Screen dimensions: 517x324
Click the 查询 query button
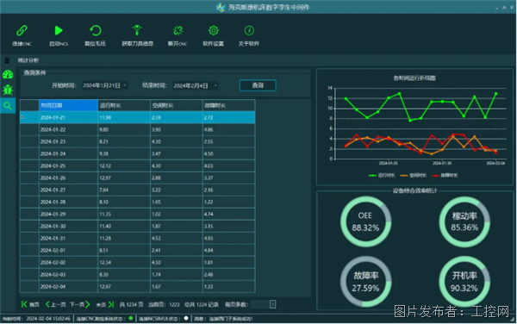click(x=258, y=85)
